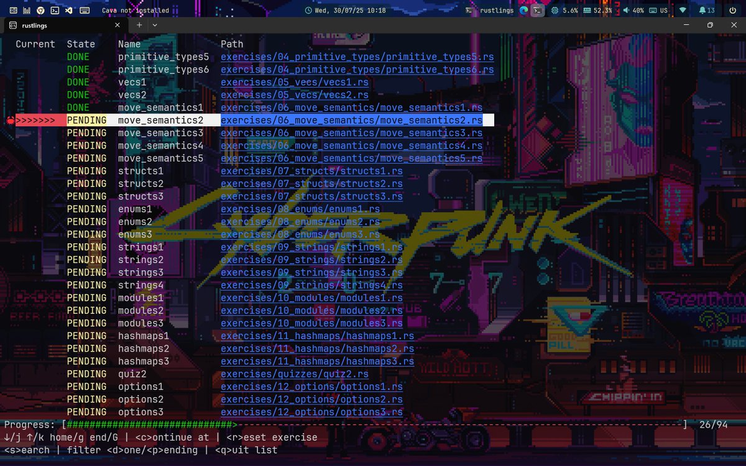
Task: Open the highlighted move_semantics2.rs path link
Action: click(352, 121)
